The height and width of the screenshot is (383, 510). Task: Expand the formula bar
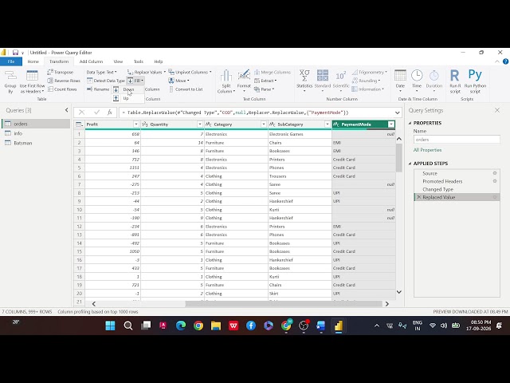pos(398,113)
